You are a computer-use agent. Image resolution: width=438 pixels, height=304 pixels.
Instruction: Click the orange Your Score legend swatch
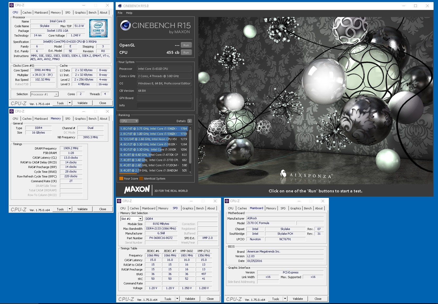[x=121, y=179]
